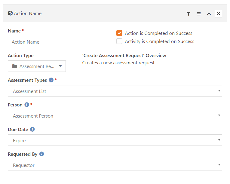Click the cube icon beside Action Name title
The height and width of the screenshot is (184, 230).
point(10,13)
